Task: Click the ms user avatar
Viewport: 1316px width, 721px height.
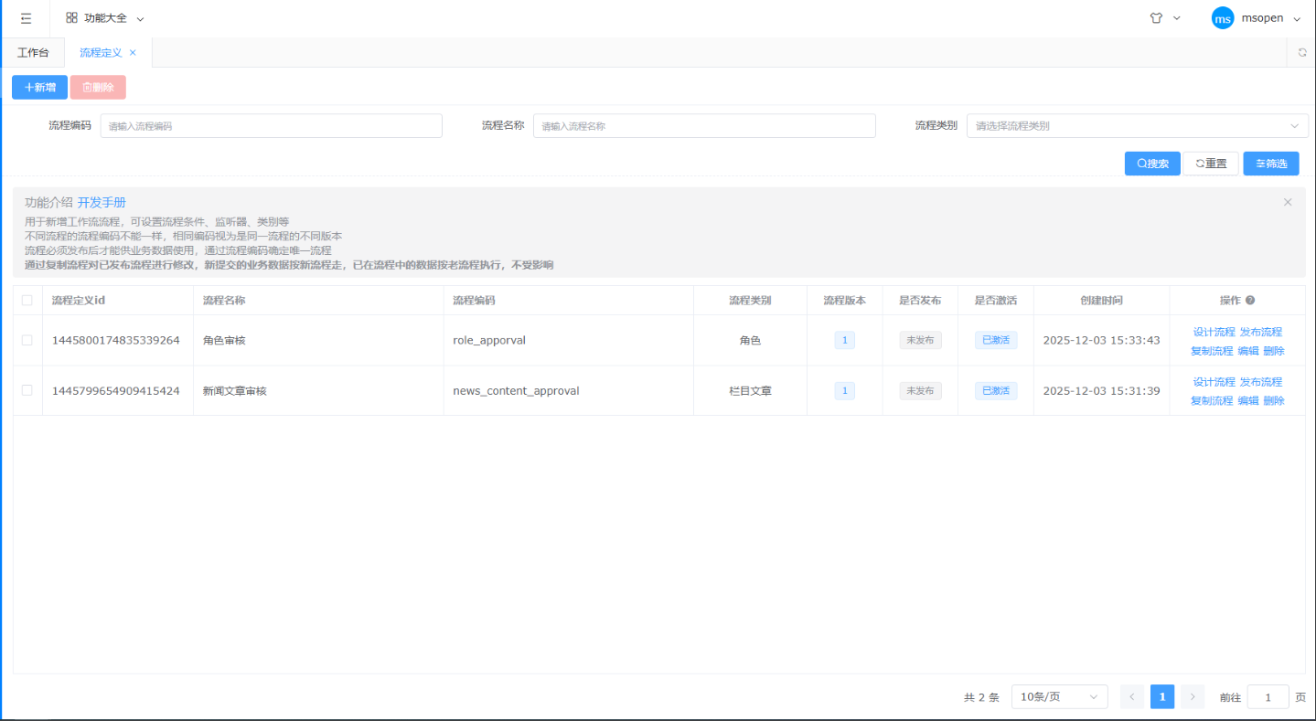Action: tap(1223, 18)
